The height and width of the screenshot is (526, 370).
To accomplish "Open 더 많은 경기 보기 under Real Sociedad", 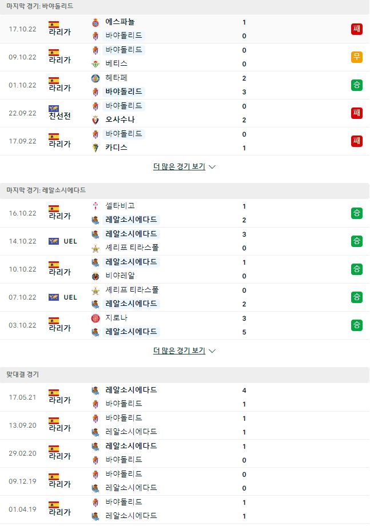I will (179, 350).
